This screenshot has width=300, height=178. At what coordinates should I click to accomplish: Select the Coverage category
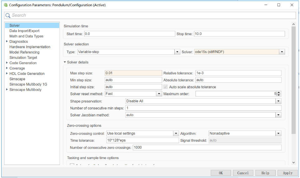[x=17, y=68]
